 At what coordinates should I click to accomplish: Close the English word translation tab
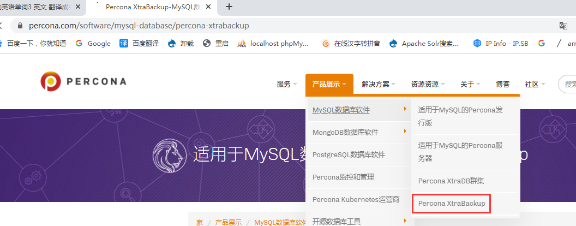point(78,7)
